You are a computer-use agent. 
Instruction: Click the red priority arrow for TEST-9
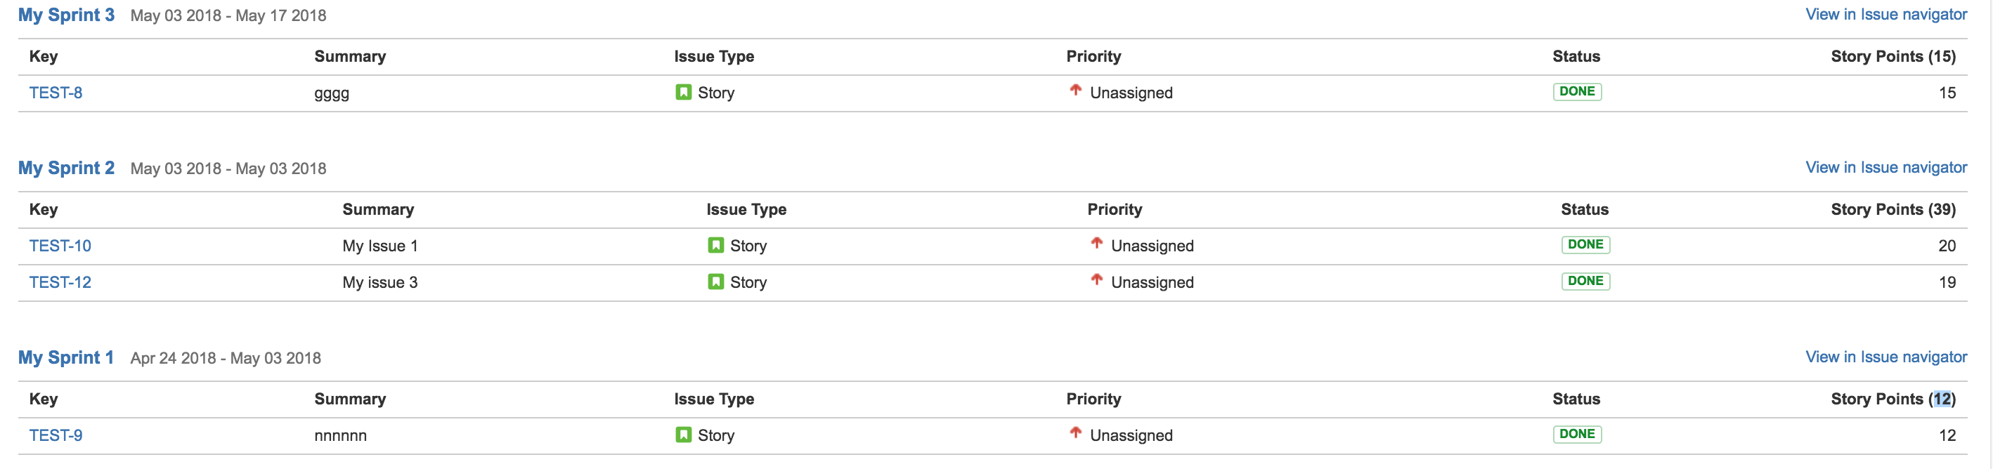(1076, 433)
